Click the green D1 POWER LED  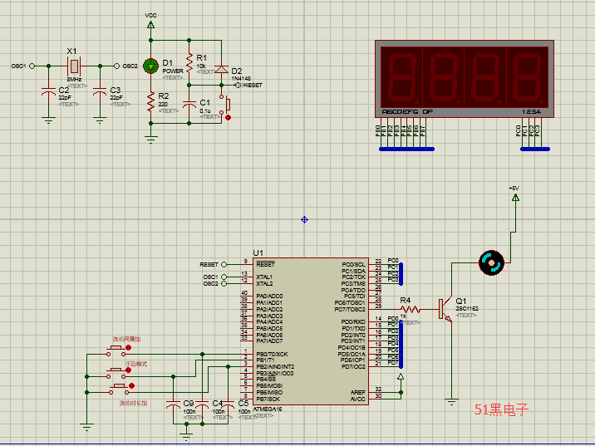pos(150,66)
